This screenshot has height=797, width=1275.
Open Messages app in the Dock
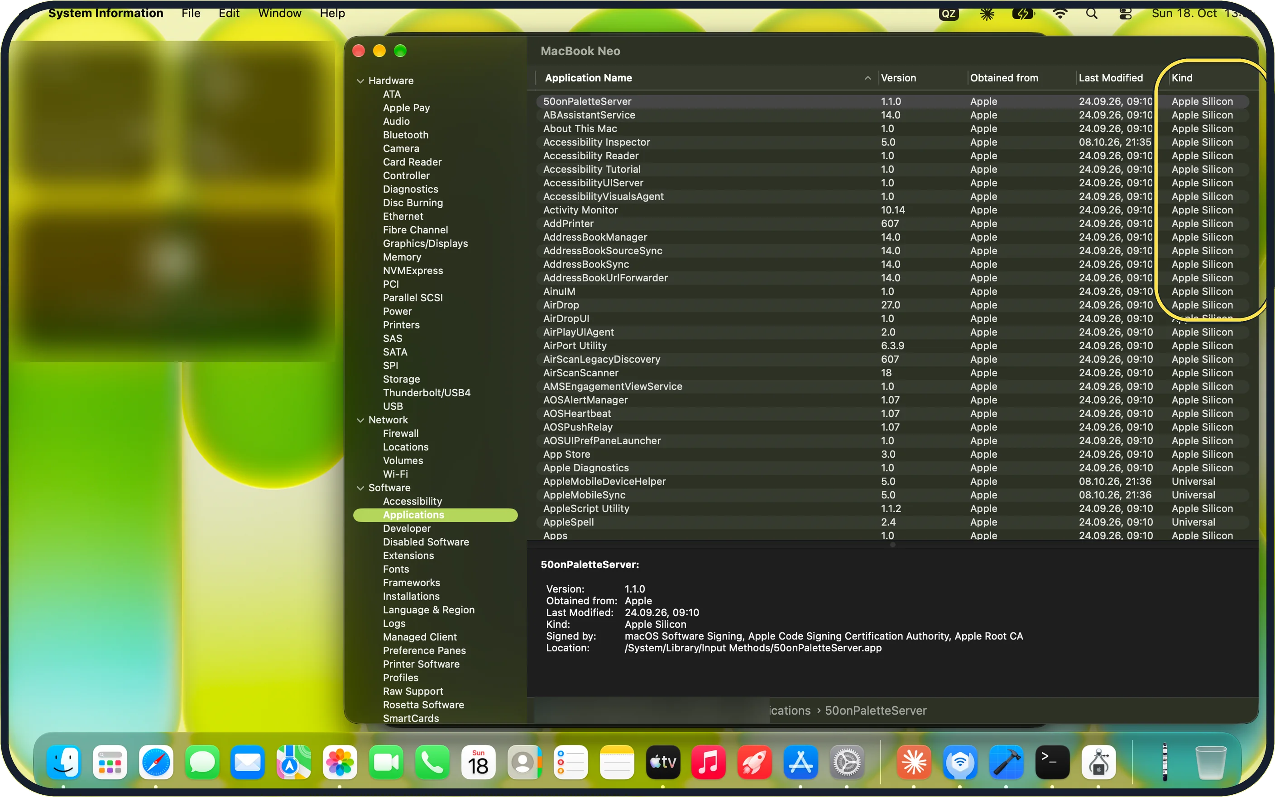click(202, 762)
